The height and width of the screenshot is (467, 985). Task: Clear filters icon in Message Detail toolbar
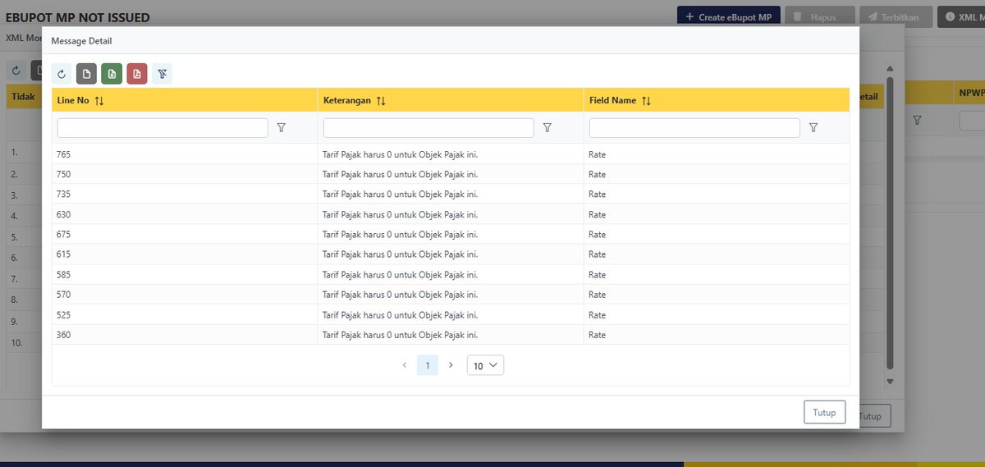(x=162, y=74)
